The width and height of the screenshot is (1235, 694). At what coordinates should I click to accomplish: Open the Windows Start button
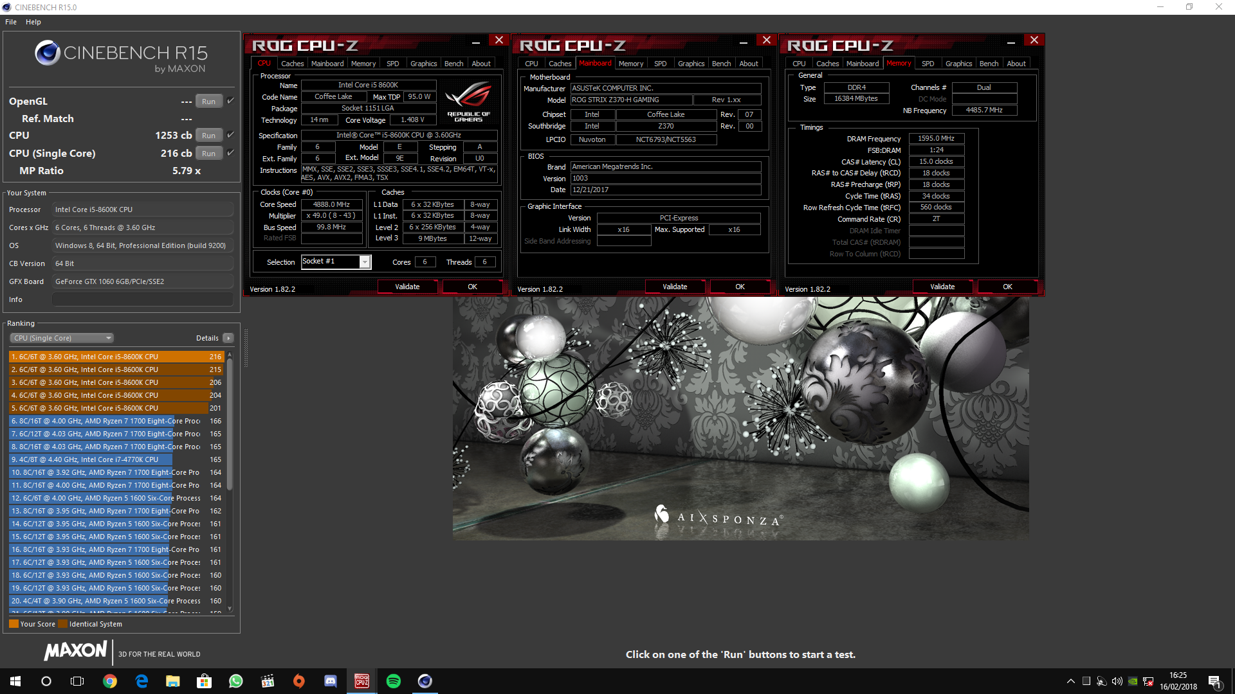tap(15, 681)
